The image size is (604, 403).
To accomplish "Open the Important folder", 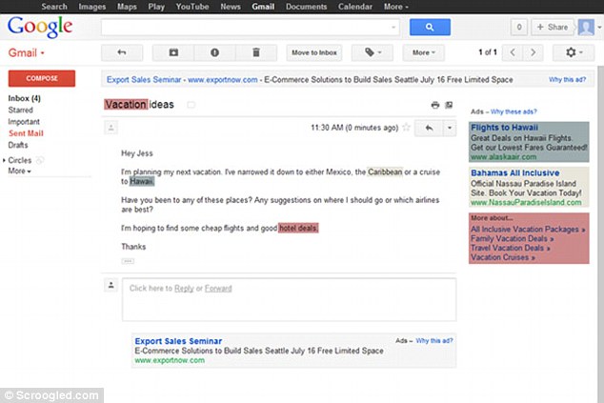I will coord(24,122).
